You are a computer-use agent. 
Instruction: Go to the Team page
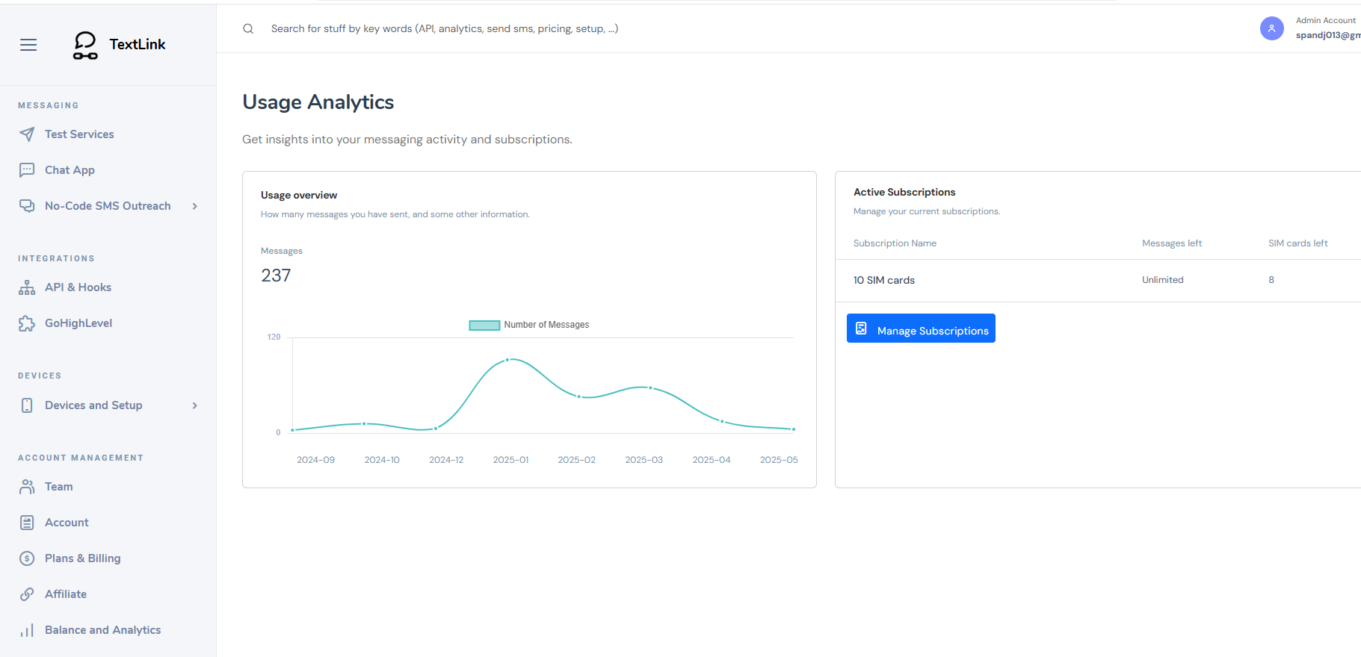pyautogui.click(x=58, y=487)
